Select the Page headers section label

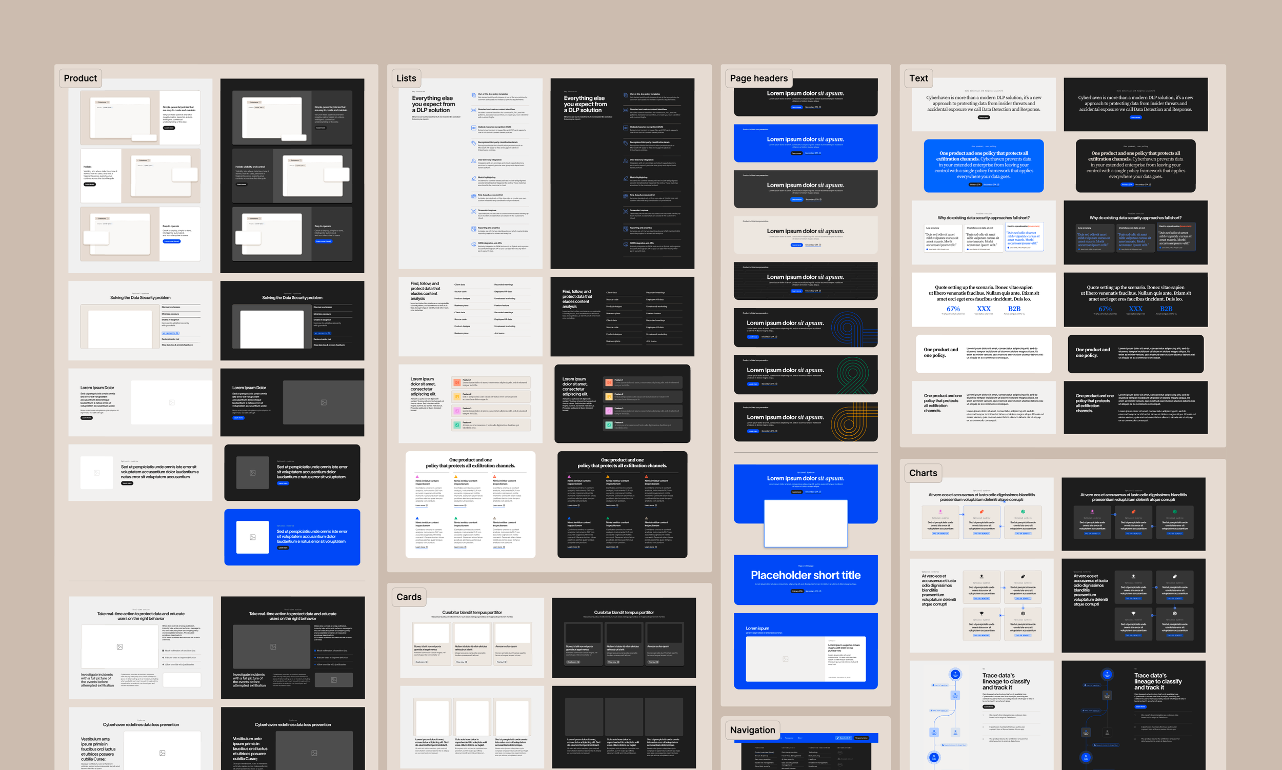point(758,78)
